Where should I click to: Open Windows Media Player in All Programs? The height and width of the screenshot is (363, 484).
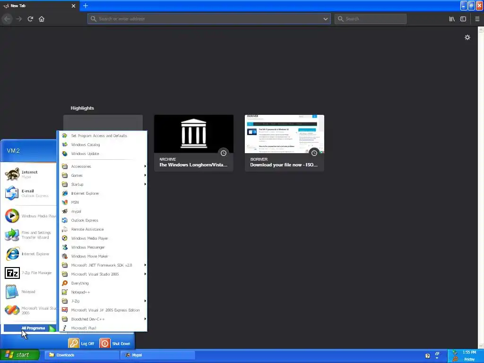tap(103, 238)
